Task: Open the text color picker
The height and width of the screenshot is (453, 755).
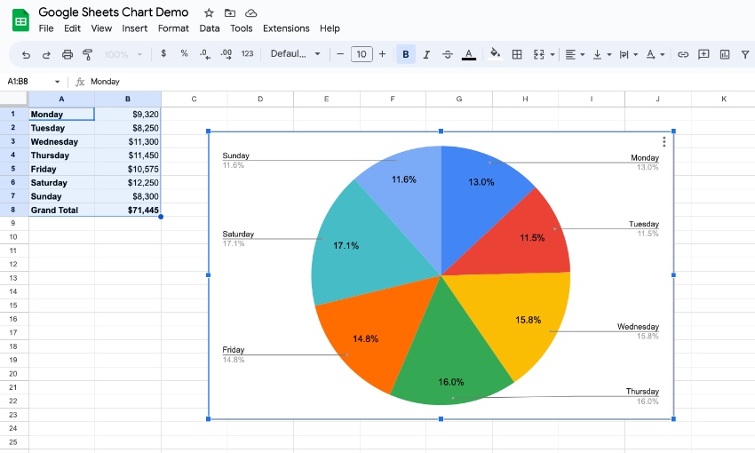Action: pyautogui.click(x=468, y=54)
